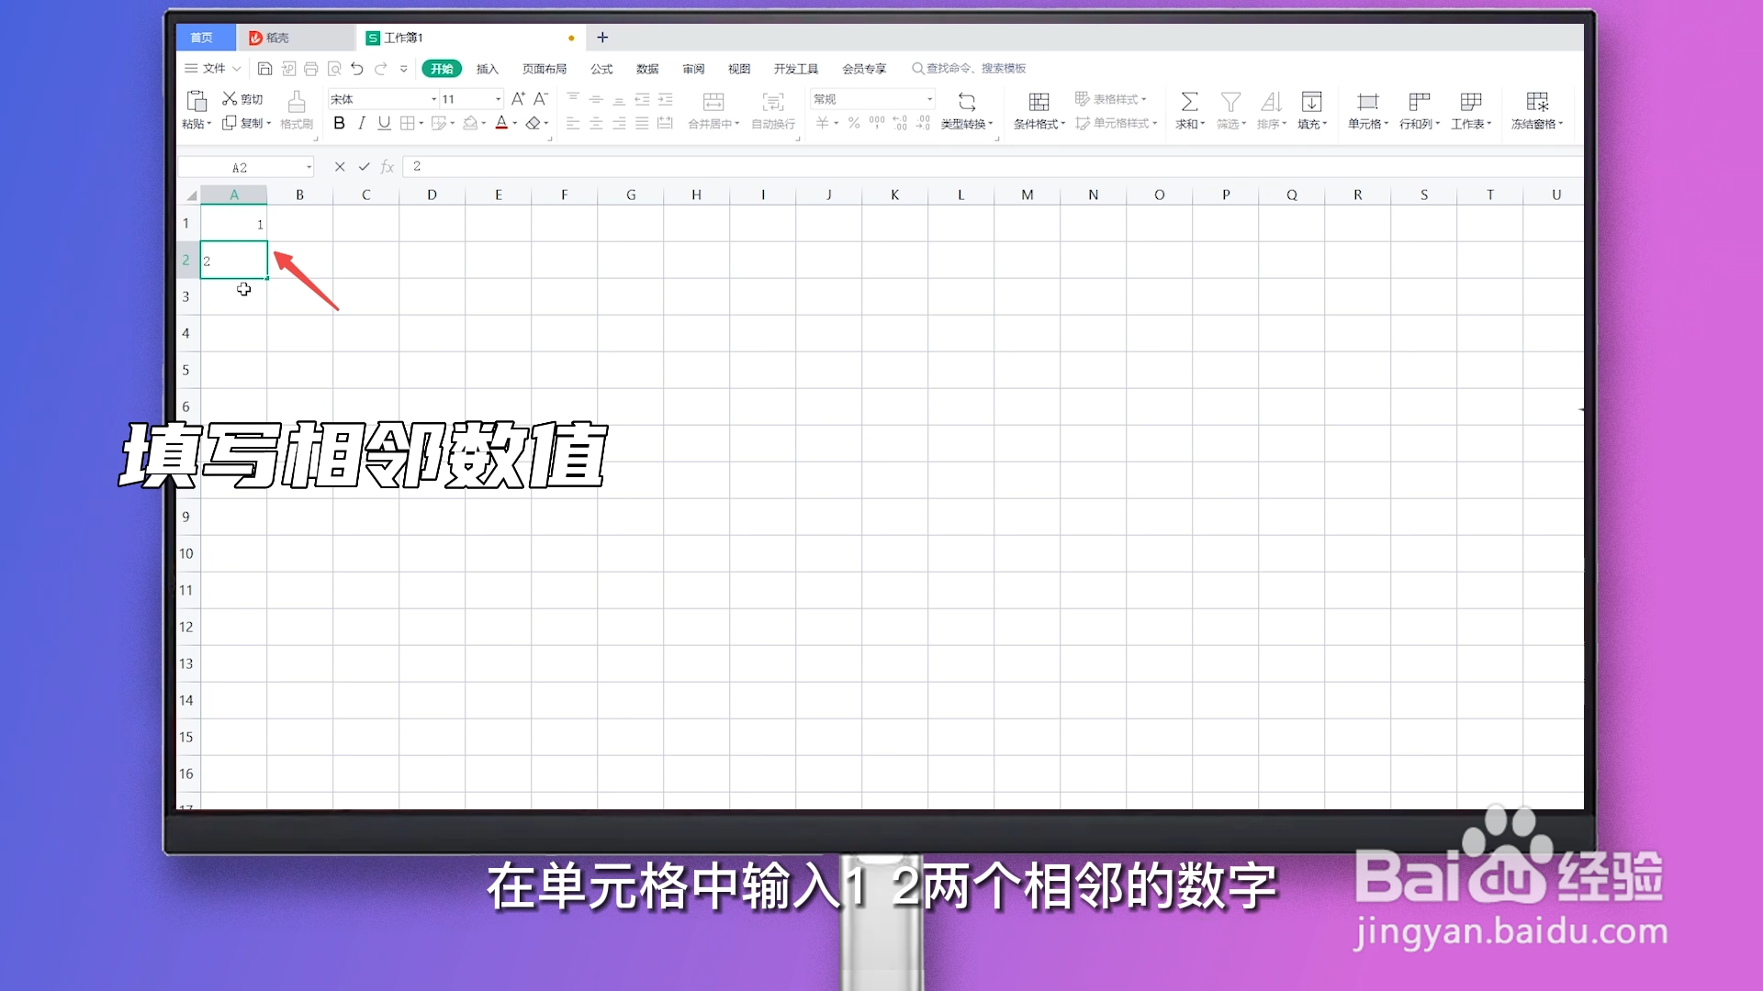The height and width of the screenshot is (991, 1763).
Task: Apply underline formatting
Action: 384,122
